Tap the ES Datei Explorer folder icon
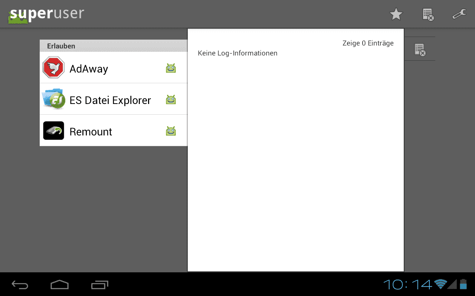The height and width of the screenshot is (296, 475). pos(53,99)
